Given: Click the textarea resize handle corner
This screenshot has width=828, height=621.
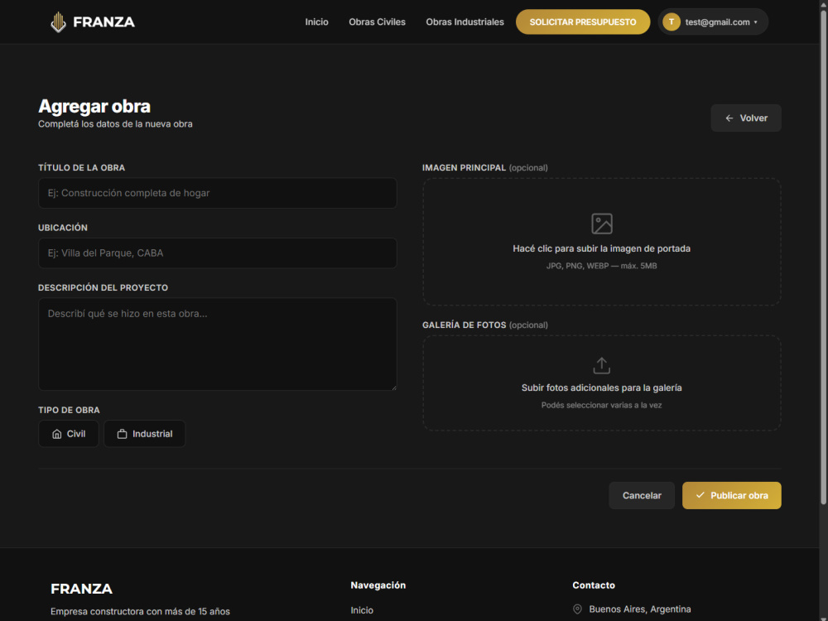Looking at the screenshot, I should coord(393,387).
